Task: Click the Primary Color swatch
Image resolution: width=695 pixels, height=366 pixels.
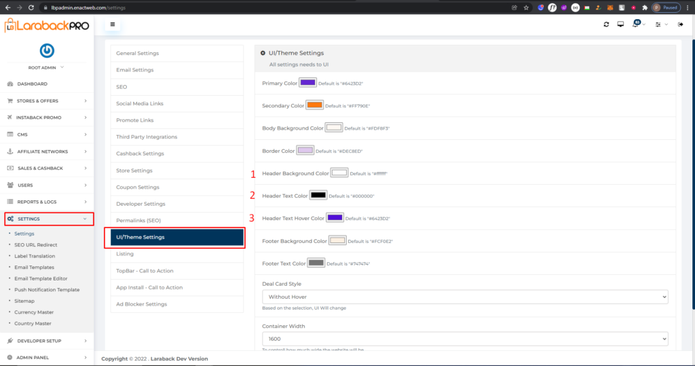Action: click(x=307, y=82)
